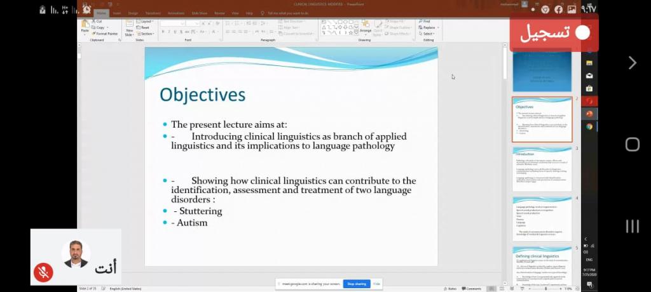Open the Chrome icon in the taskbar
This screenshot has width=651, height=292.
point(589,126)
